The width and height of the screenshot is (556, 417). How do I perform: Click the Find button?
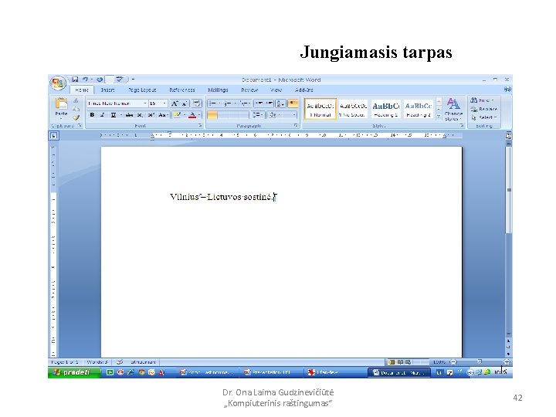click(482, 100)
